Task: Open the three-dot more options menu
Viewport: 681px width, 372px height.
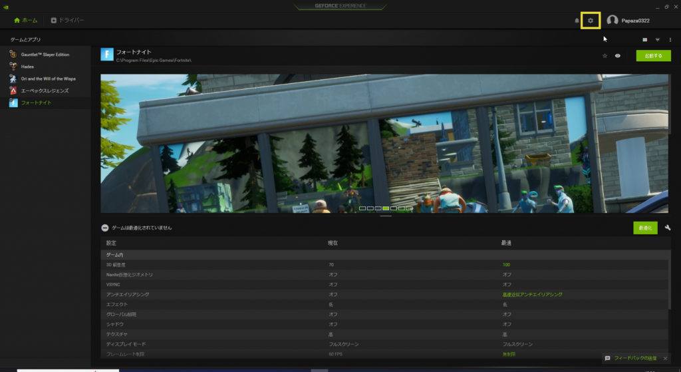Action: click(x=670, y=40)
